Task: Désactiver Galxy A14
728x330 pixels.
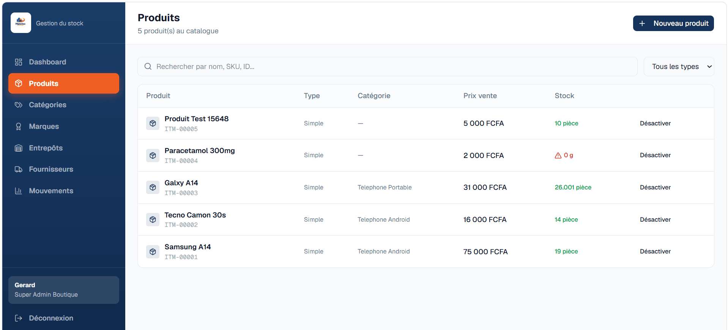Action: tap(655, 188)
